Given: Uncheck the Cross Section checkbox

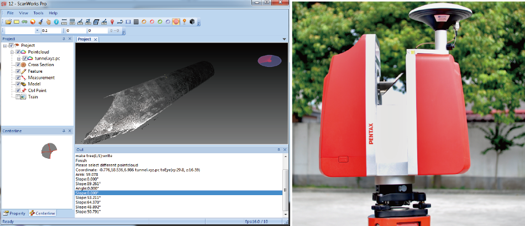Looking at the screenshot, I should (x=18, y=64).
